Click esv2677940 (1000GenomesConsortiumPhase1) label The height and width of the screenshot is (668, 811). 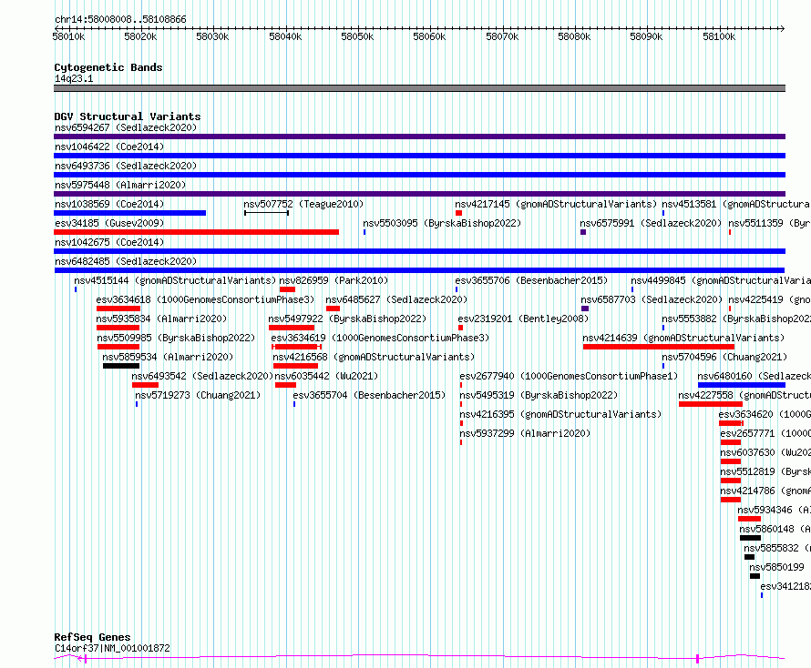click(569, 376)
